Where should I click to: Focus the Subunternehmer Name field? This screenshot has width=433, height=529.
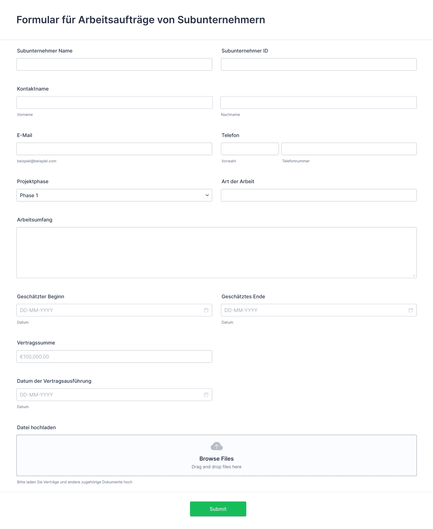(x=114, y=64)
